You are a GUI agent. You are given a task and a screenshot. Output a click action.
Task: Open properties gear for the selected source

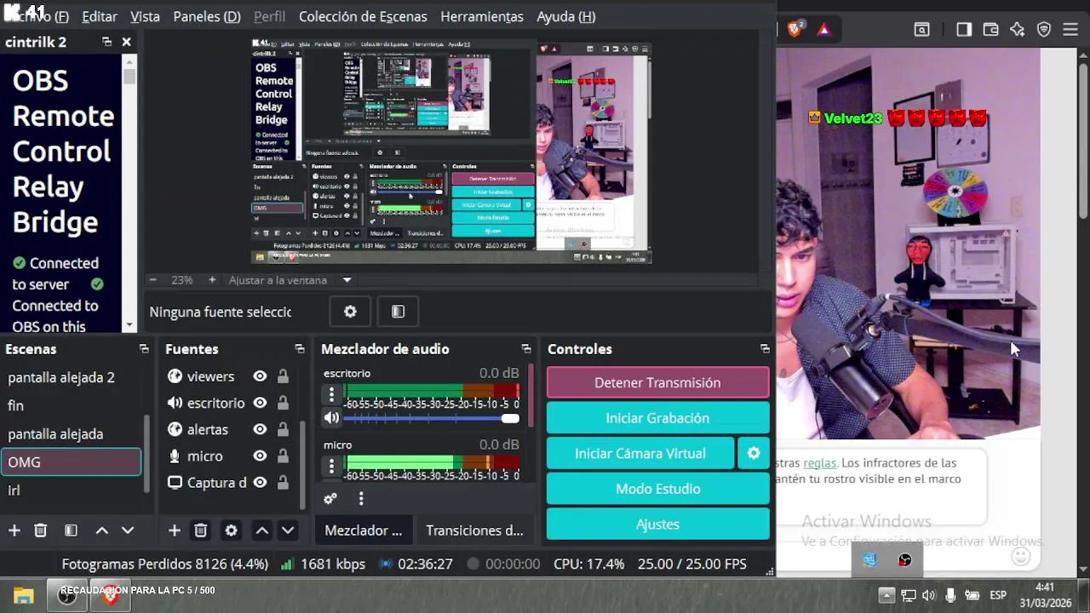coord(350,312)
